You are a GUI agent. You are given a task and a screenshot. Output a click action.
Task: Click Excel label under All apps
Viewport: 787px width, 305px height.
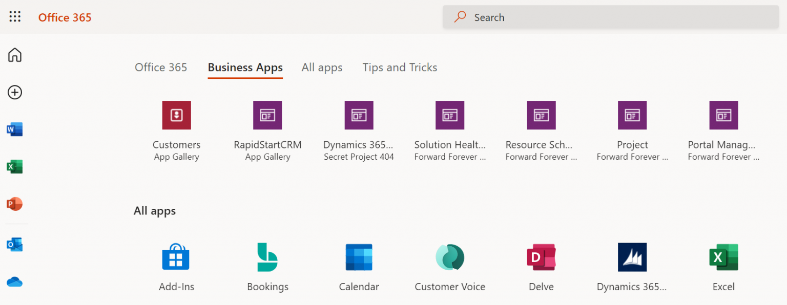pyautogui.click(x=723, y=287)
